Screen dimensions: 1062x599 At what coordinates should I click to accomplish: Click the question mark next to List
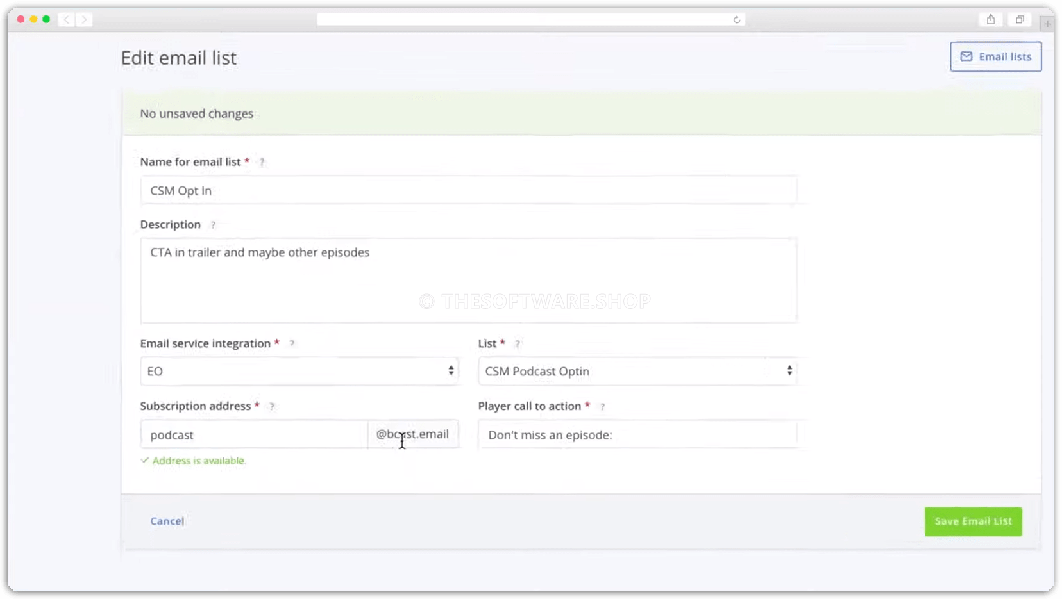pos(517,343)
